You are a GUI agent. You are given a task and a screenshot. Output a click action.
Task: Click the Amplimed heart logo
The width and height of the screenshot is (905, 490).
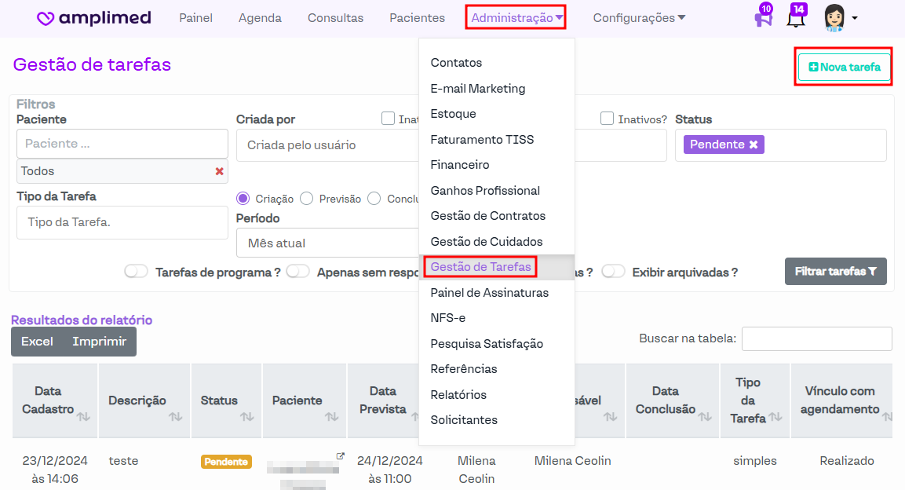(x=46, y=18)
